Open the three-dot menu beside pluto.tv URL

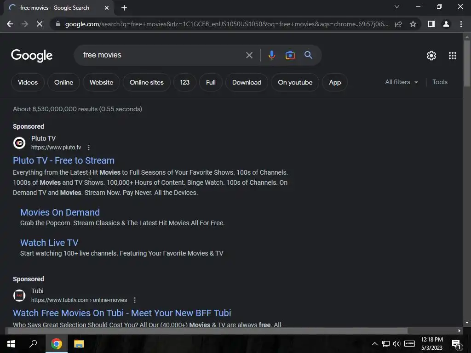tap(89, 148)
